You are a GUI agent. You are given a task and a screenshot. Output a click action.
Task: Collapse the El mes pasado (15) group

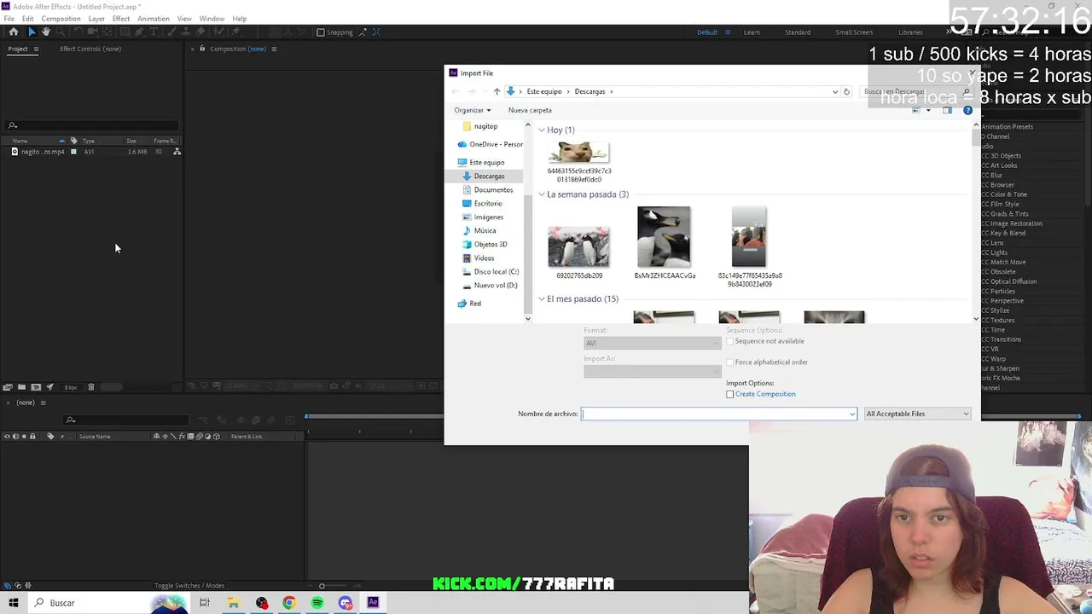point(541,299)
